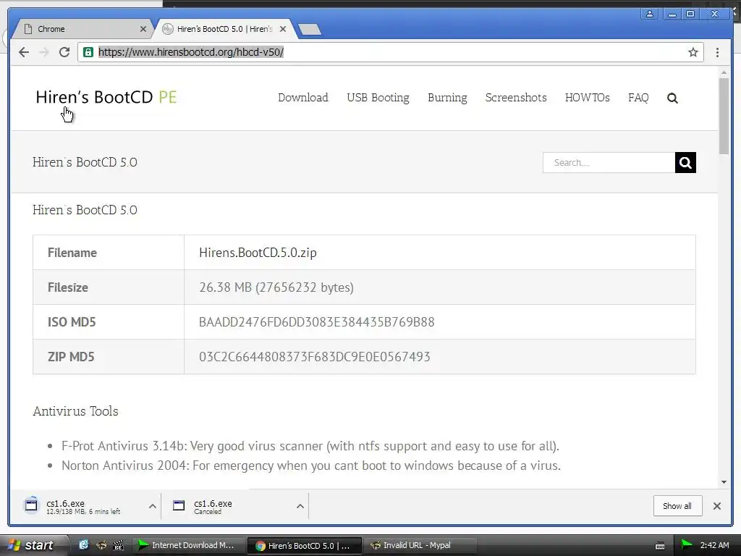Click the Antivirus Tools heading

coord(75,411)
